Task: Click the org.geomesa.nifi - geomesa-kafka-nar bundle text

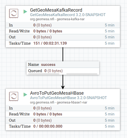Action: [57, 19]
